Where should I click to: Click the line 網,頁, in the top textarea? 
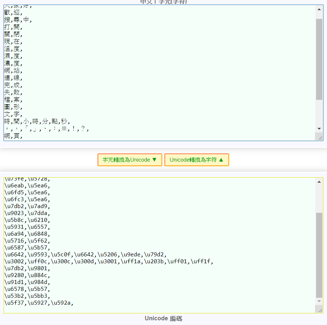tap(13, 136)
